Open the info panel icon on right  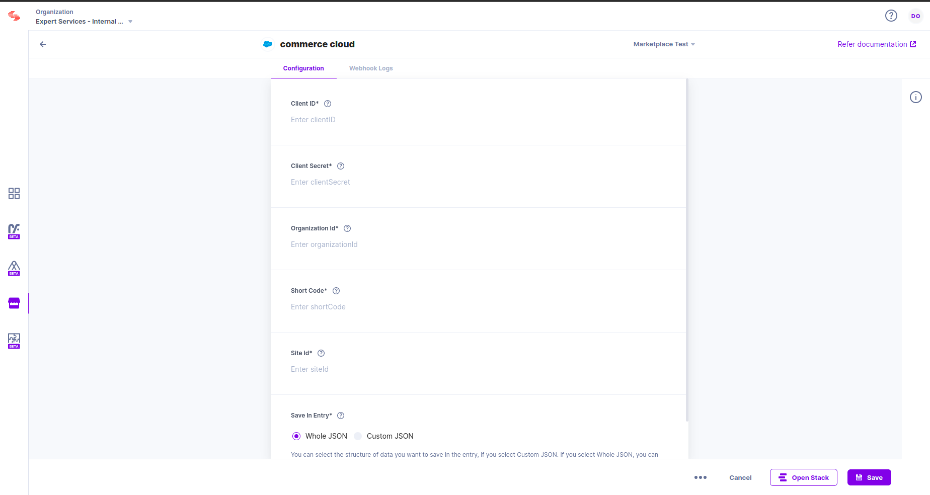(916, 97)
